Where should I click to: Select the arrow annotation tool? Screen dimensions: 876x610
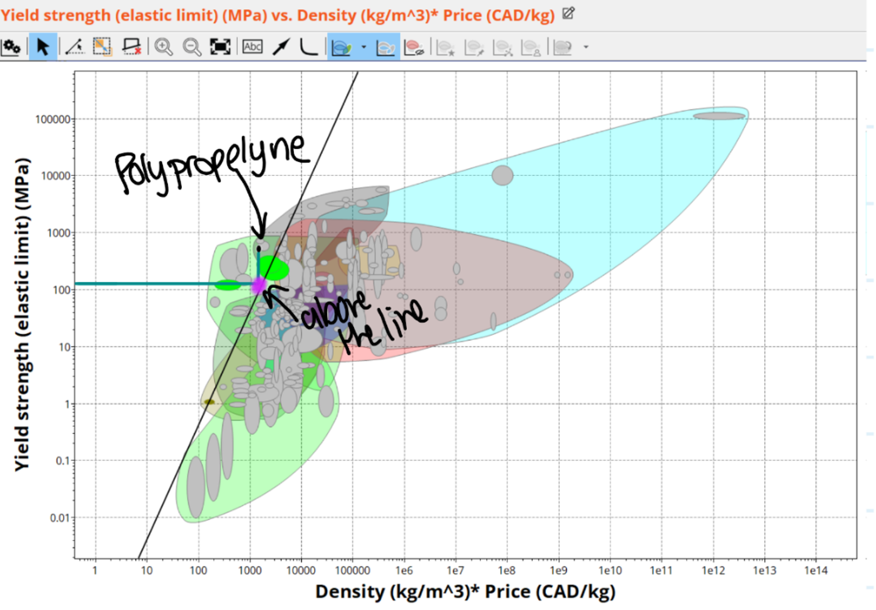tap(281, 47)
